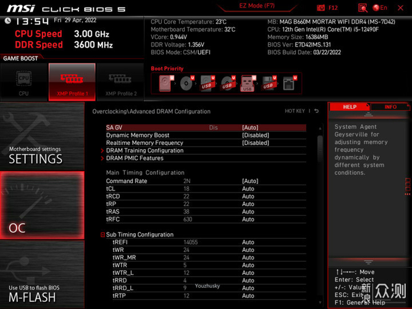The width and height of the screenshot is (412, 309).
Task: Change language using En globe icon
Action: (380, 8)
